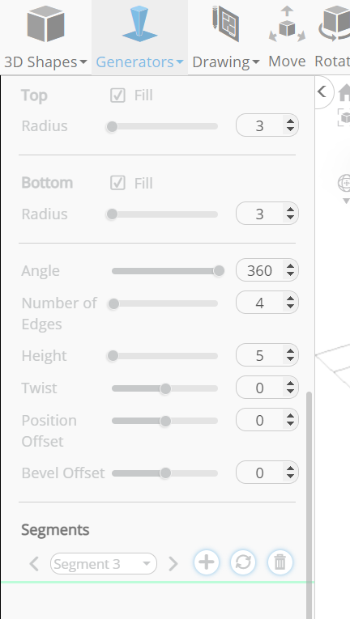The image size is (350, 619).
Task: Go to the previous segment arrow
Action: click(x=34, y=564)
